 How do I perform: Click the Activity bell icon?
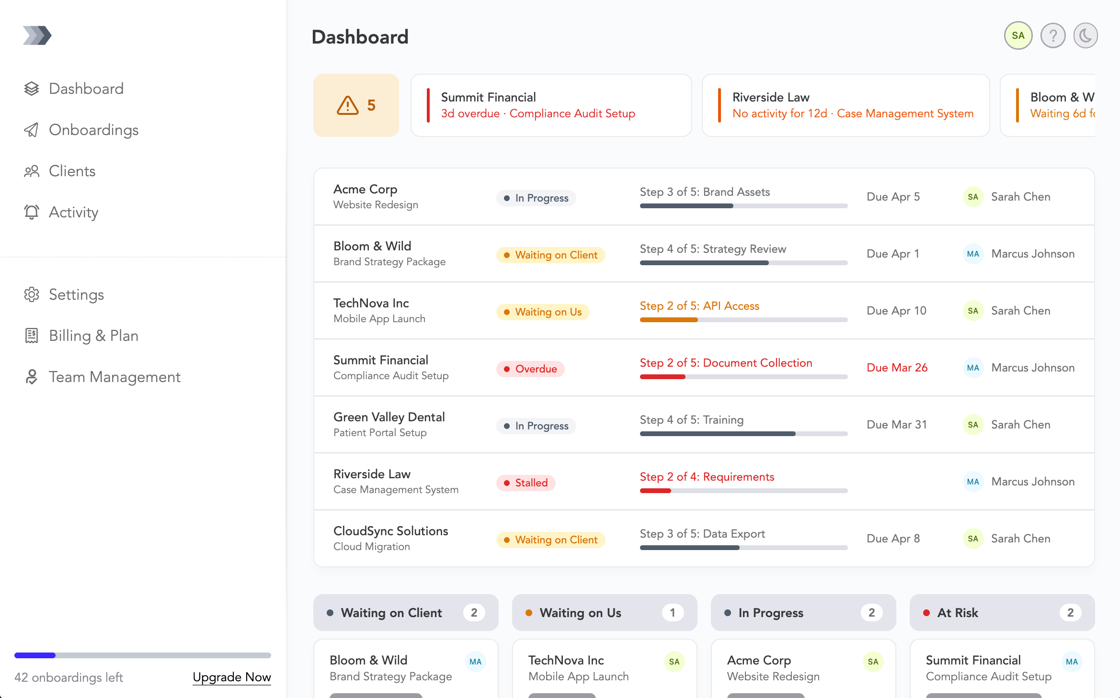coord(32,212)
